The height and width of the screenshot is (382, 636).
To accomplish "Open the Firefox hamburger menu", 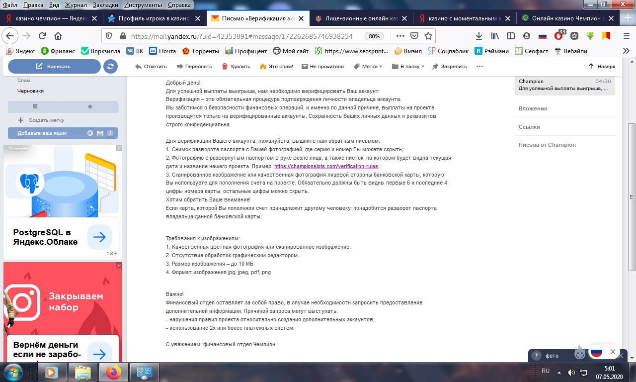I will (626, 36).
